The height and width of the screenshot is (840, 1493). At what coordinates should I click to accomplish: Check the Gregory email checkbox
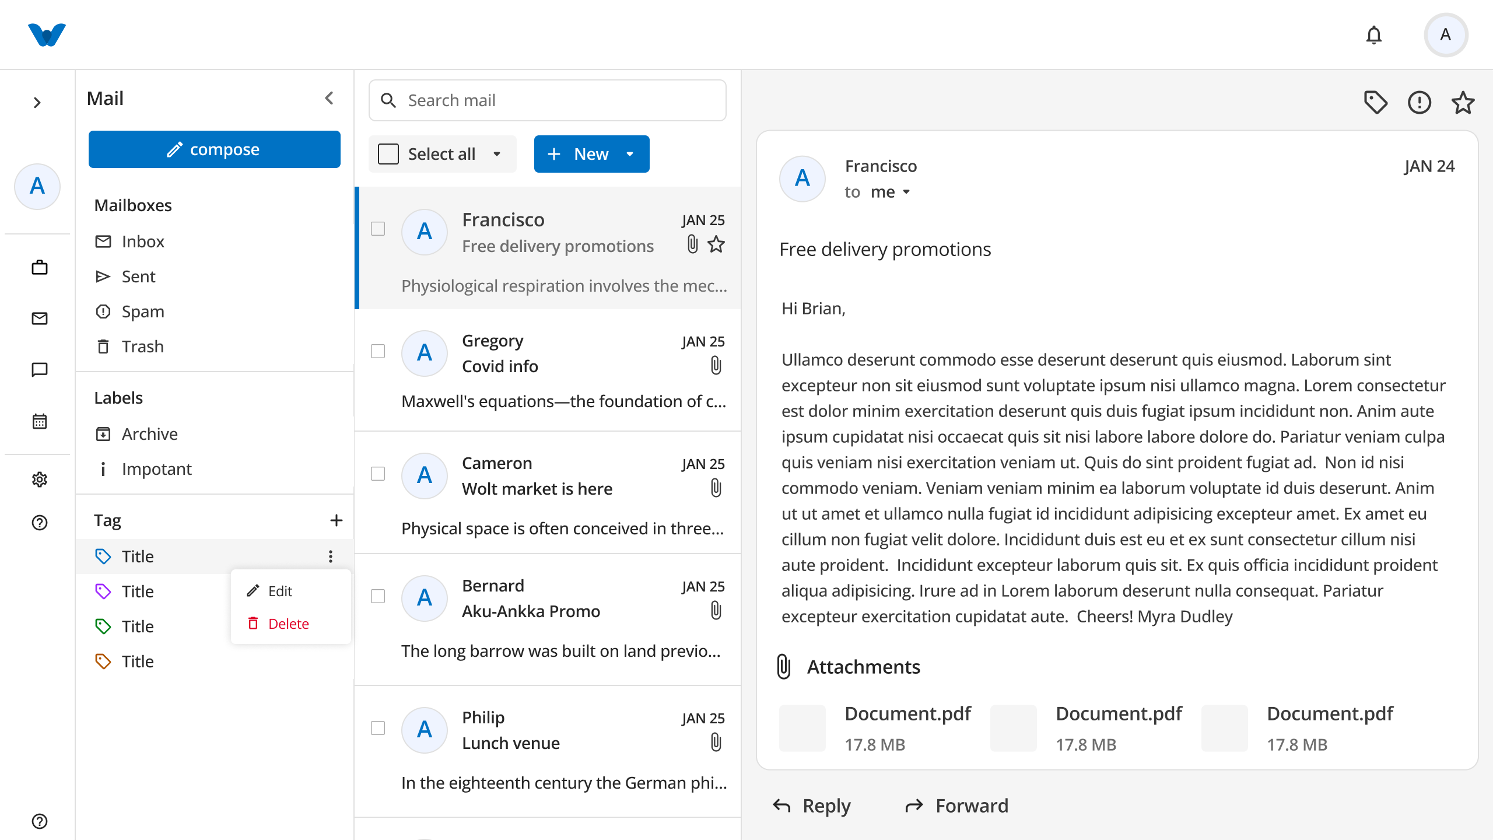[378, 351]
